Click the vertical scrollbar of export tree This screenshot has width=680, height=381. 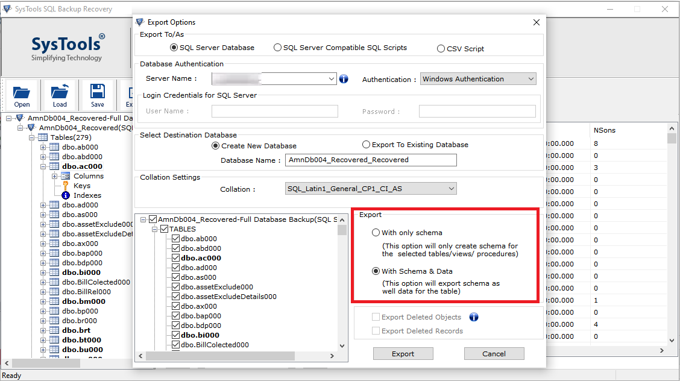(342, 282)
